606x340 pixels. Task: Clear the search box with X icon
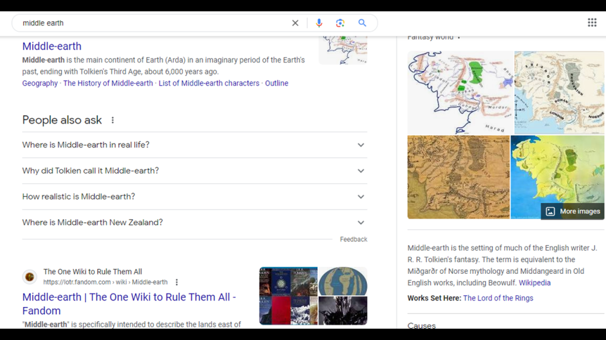click(x=295, y=23)
